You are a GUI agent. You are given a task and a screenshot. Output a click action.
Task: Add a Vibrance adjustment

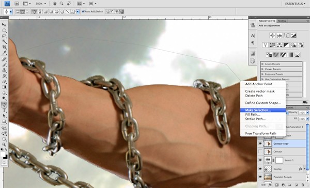(x=265, y=45)
